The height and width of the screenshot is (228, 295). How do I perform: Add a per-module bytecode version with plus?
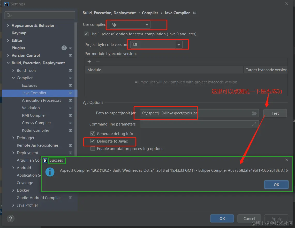(x=89, y=62)
